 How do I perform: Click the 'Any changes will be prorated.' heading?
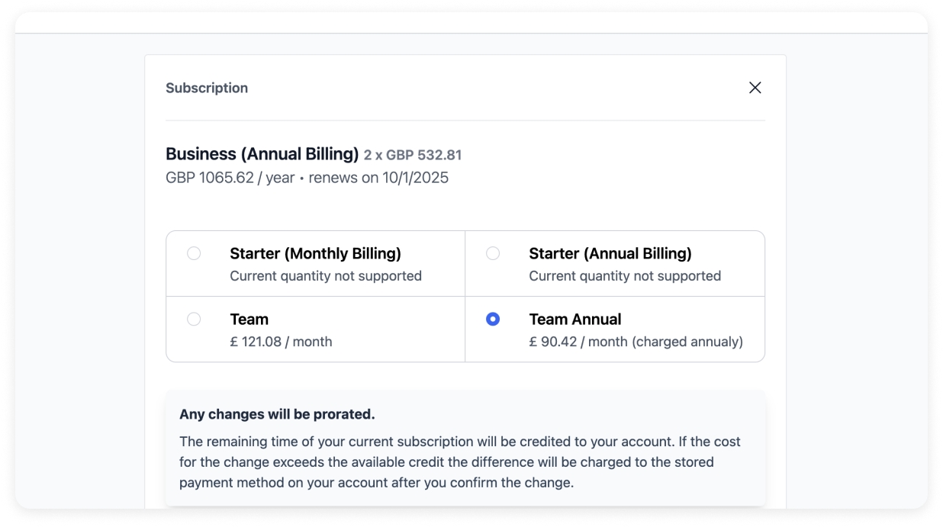(x=277, y=415)
